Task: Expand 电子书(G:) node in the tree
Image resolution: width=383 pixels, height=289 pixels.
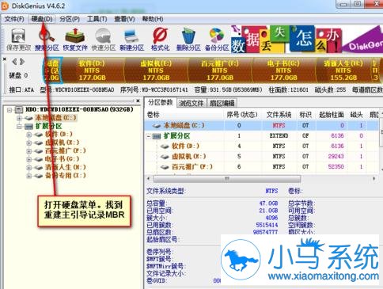Action: point(28,159)
